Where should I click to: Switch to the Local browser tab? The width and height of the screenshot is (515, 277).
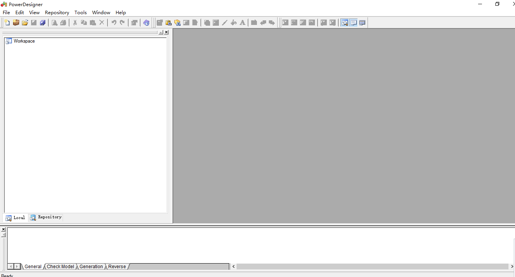point(15,218)
